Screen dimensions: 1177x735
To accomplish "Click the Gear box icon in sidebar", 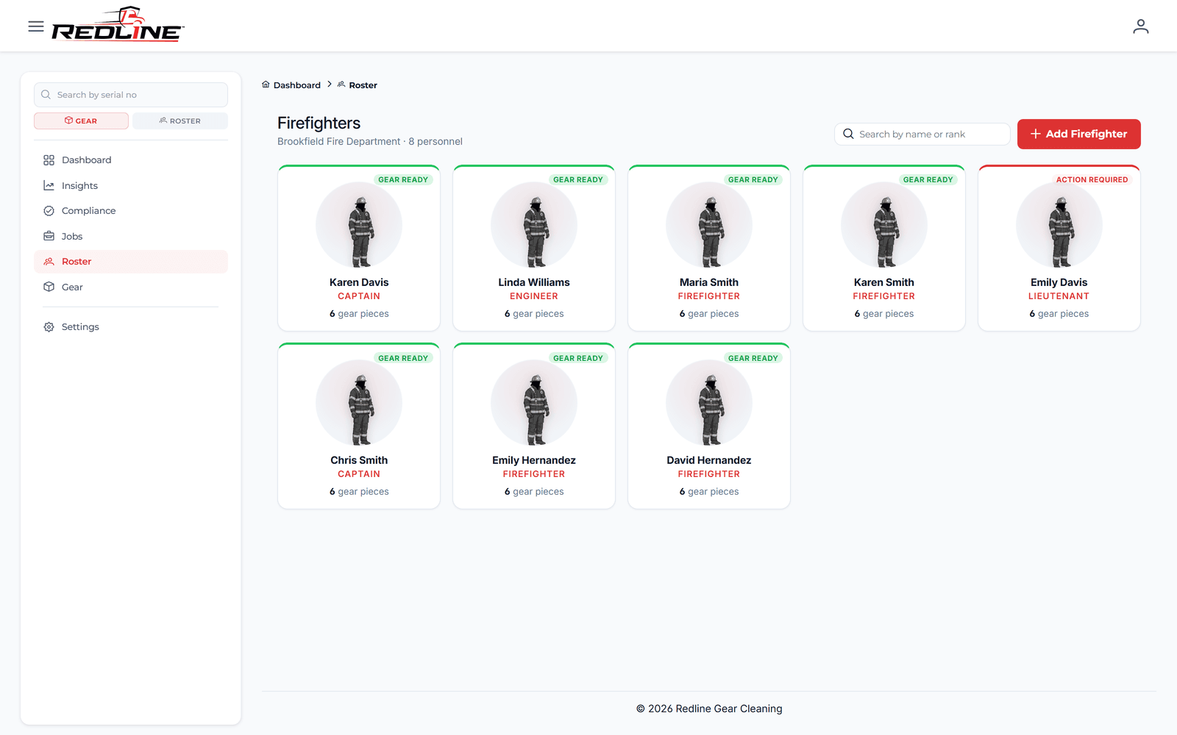I will [49, 287].
